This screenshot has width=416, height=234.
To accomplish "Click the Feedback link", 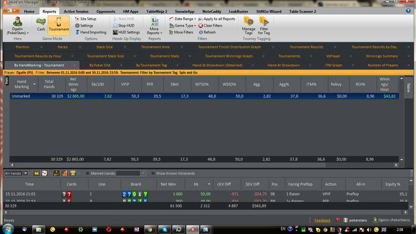I will (x=322, y=220).
